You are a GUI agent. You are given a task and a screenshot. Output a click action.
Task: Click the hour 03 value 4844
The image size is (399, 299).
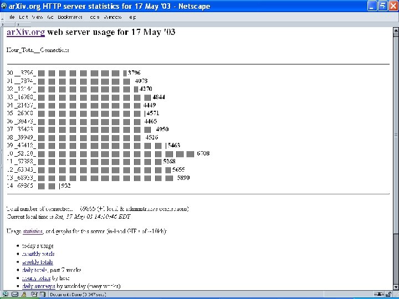pyautogui.click(x=159, y=97)
